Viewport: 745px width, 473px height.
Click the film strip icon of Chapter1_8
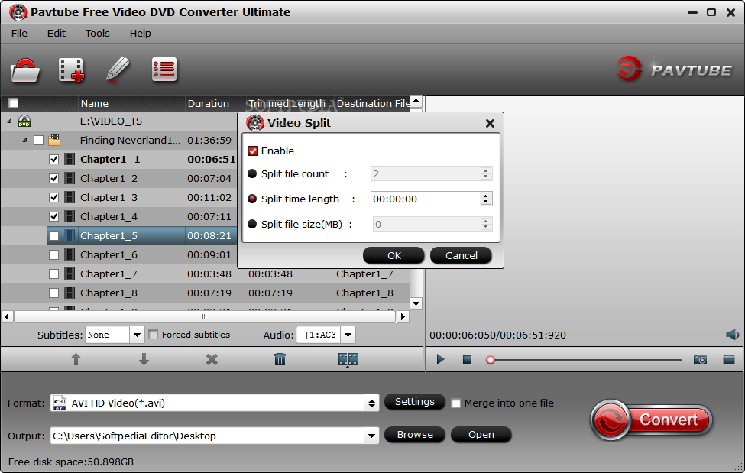pyautogui.click(x=70, y=293)
